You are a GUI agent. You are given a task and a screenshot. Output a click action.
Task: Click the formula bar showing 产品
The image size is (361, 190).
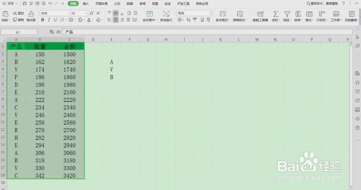point(207,32)
